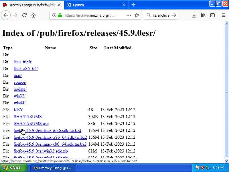This screenshot has height=172, width=229.
Task: Select Directory Listing taskbar button
Action: point(53,168)
